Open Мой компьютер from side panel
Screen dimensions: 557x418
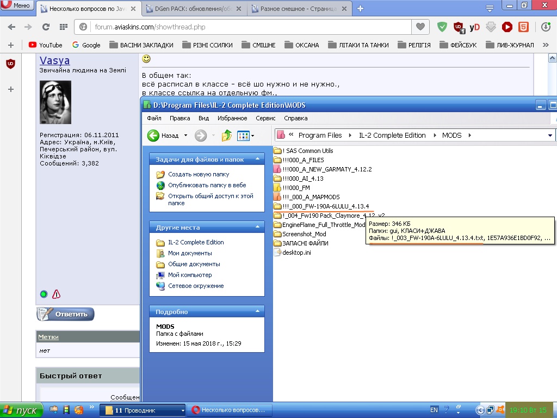point(190,275)
